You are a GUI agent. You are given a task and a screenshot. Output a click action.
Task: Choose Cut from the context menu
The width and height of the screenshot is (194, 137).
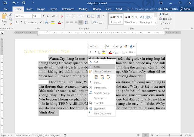click(x=102, y=62)
